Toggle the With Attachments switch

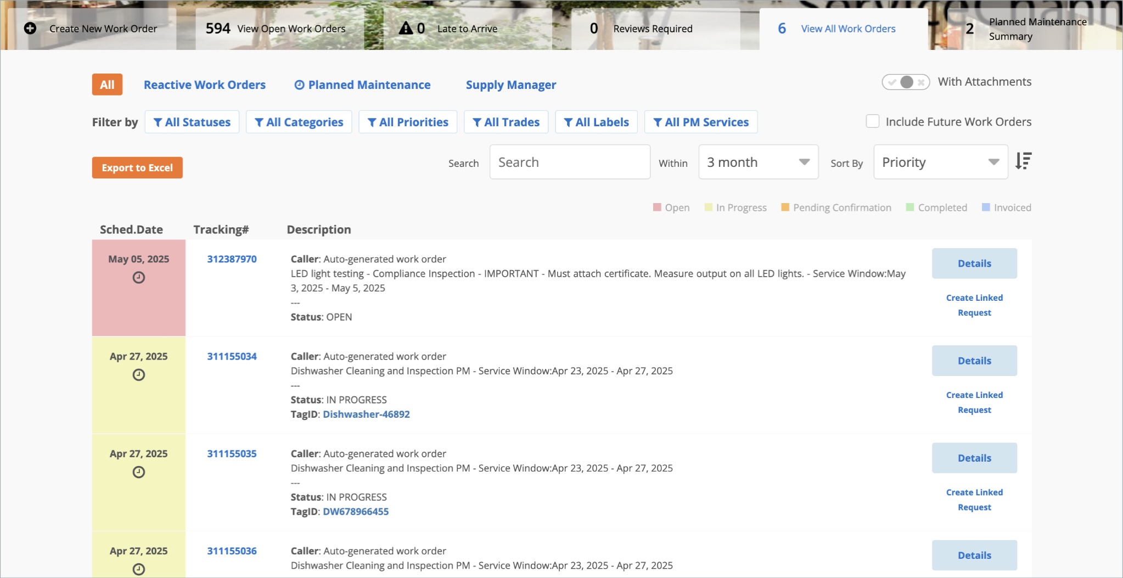pyautogui.click(x=903, y=81)
